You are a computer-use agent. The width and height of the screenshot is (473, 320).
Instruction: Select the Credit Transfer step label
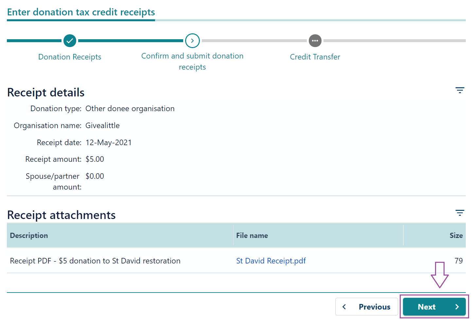pyautogui.click(x=315, y=57)
